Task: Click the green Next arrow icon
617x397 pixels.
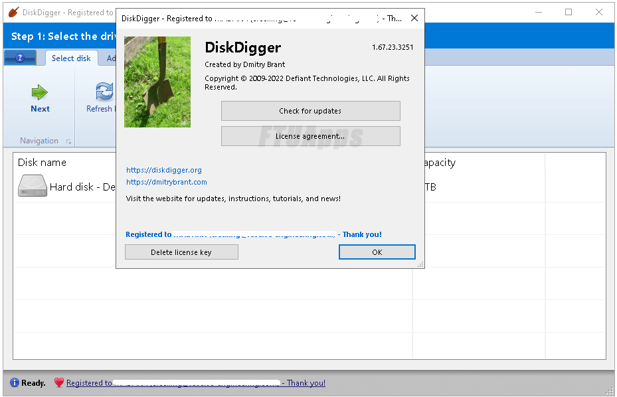Action: point(39,92)
